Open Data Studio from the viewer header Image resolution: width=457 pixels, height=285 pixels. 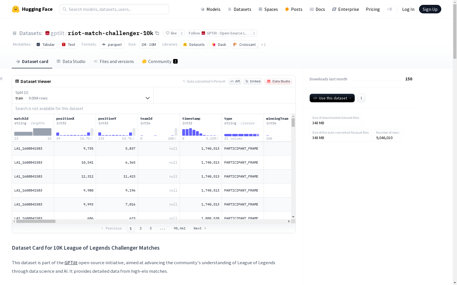point(278,81)
